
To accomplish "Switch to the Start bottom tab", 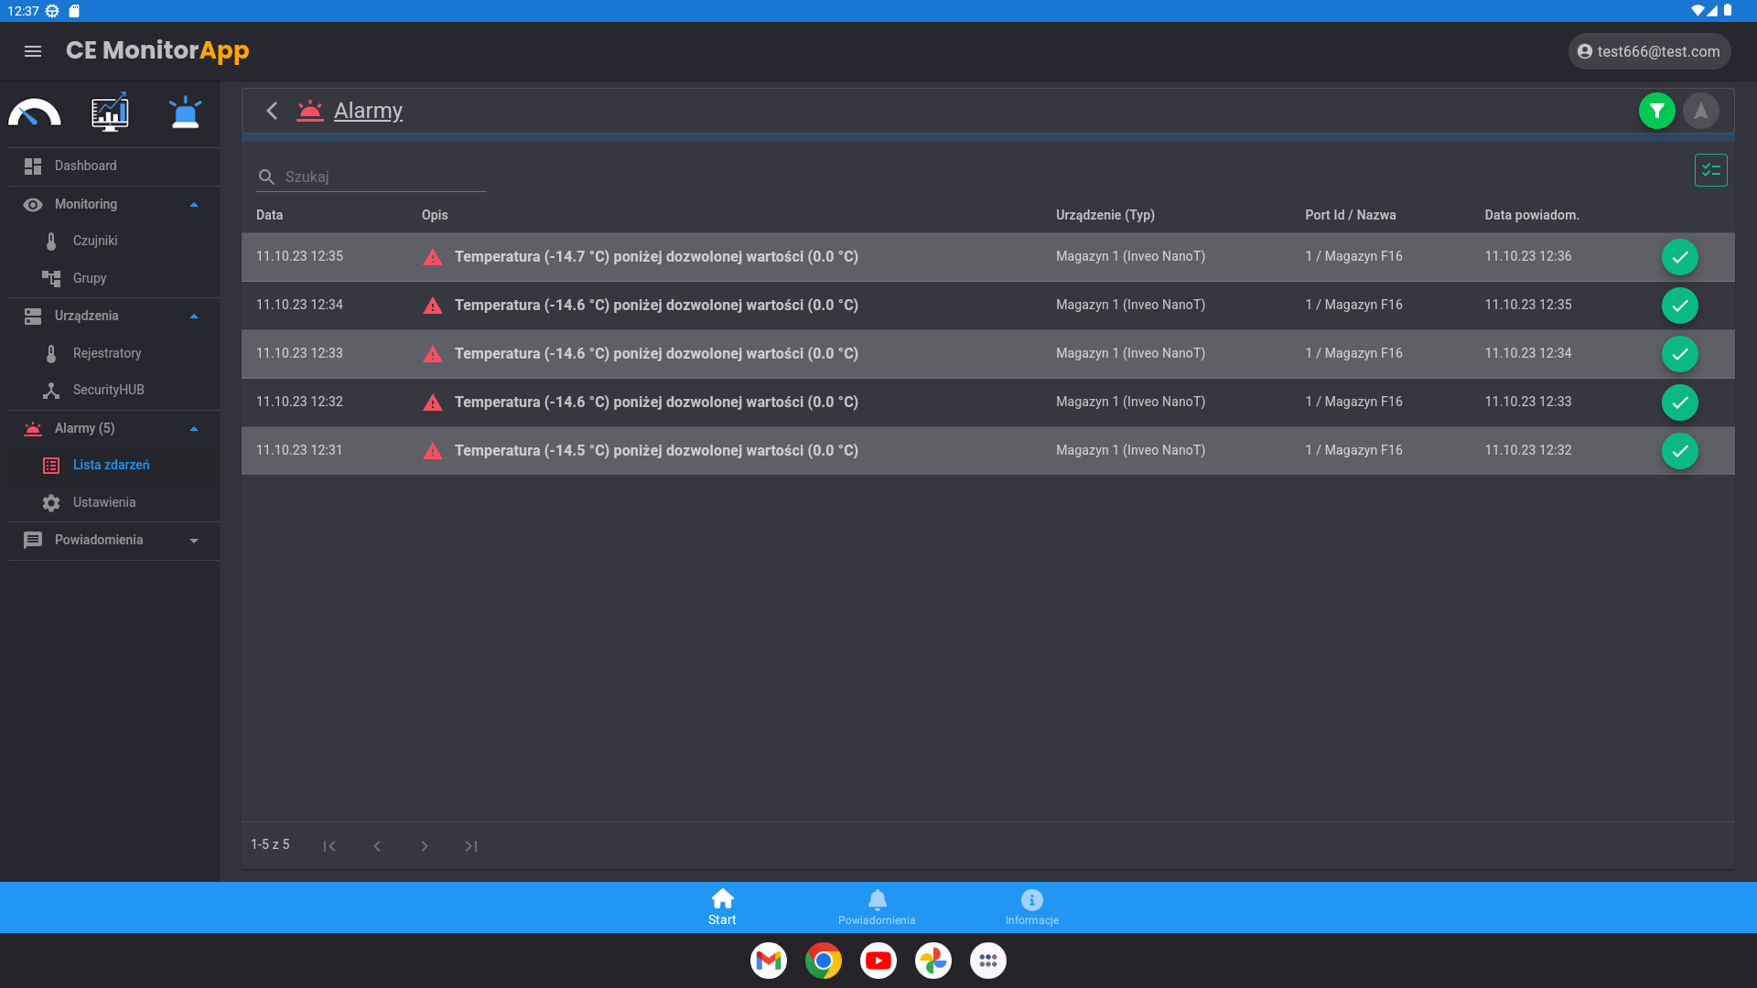I will [x=722, y=907].
